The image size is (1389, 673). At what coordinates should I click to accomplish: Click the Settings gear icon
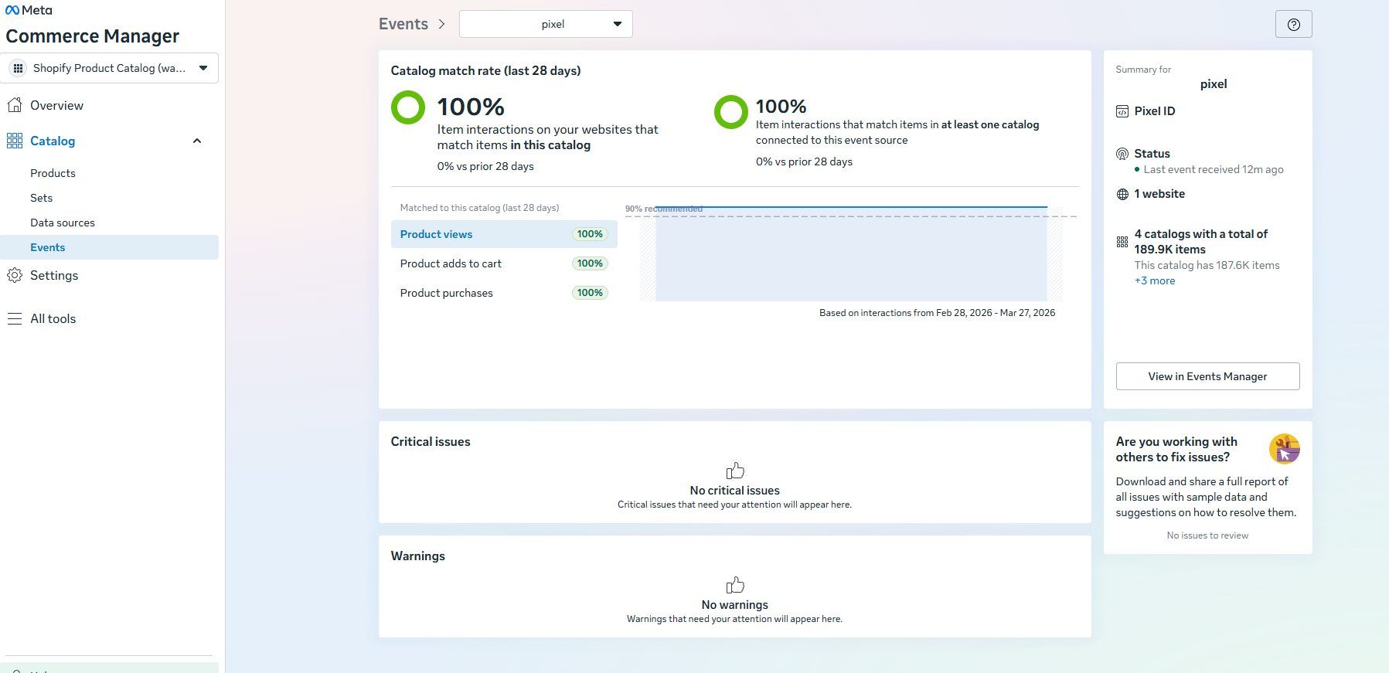15,275
